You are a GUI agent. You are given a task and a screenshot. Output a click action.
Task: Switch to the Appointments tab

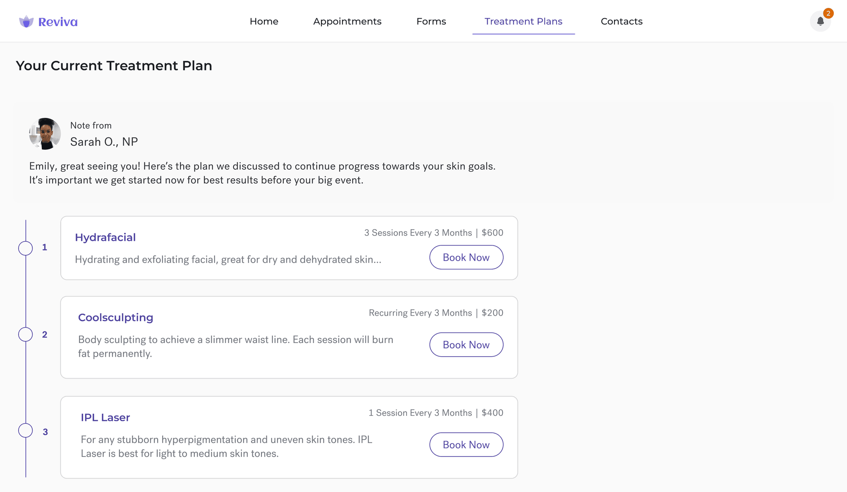tap(347, 21)
